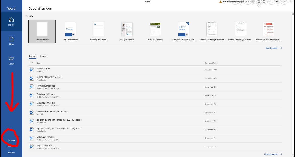Click the account warning triangle icon
295x157 pixels.
pos(220,2)
